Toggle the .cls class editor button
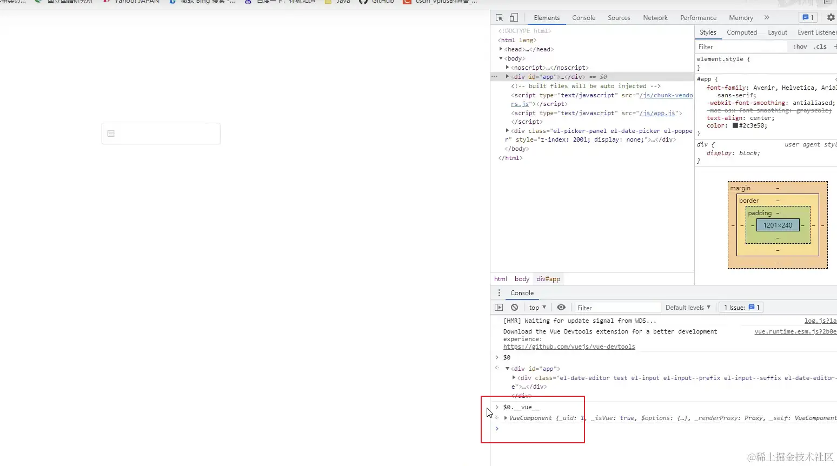 tap(820, 47)
